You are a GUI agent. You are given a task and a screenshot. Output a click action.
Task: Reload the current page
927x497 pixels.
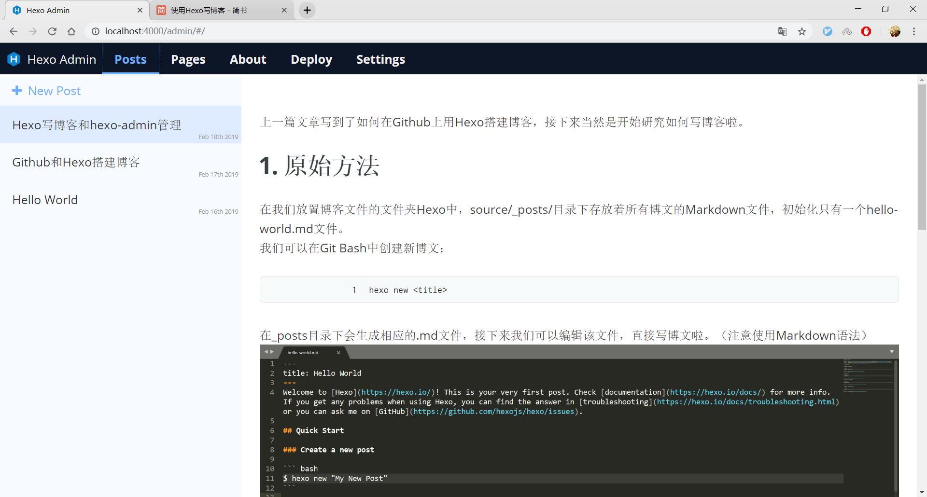coord(52,31)
